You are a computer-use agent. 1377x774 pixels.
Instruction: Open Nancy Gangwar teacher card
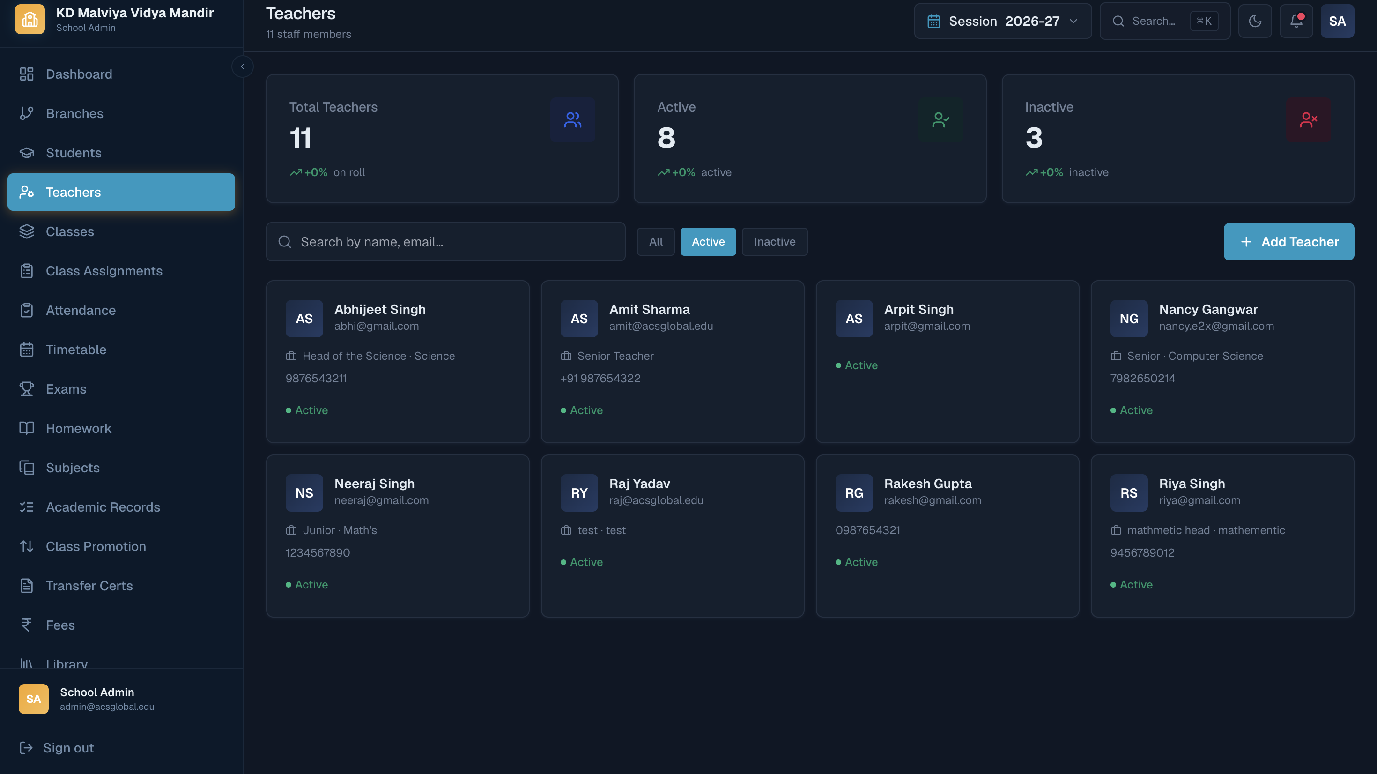click(x=1222, y=362)
